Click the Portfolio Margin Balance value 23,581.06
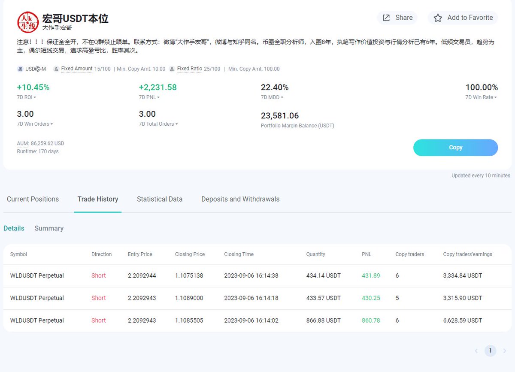The width and height of the screenshot is (515, 372). pos(280,115)
